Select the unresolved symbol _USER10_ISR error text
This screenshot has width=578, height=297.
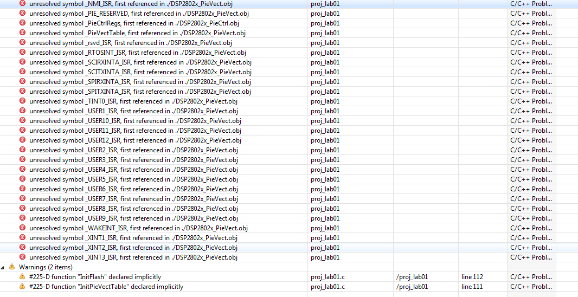pyautogui.click(x=136, y=121)
